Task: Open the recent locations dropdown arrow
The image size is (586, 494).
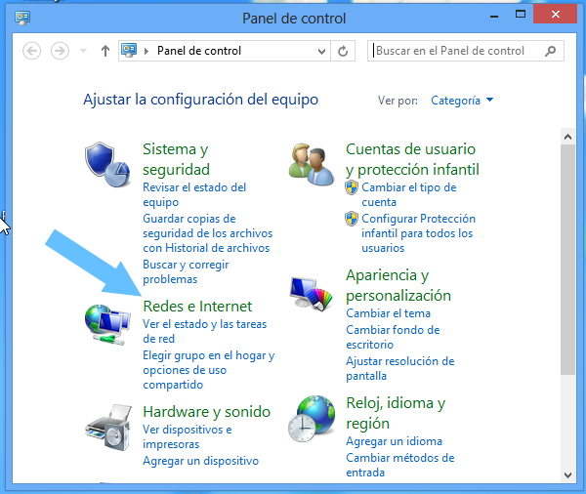Action: click(84, 51)
